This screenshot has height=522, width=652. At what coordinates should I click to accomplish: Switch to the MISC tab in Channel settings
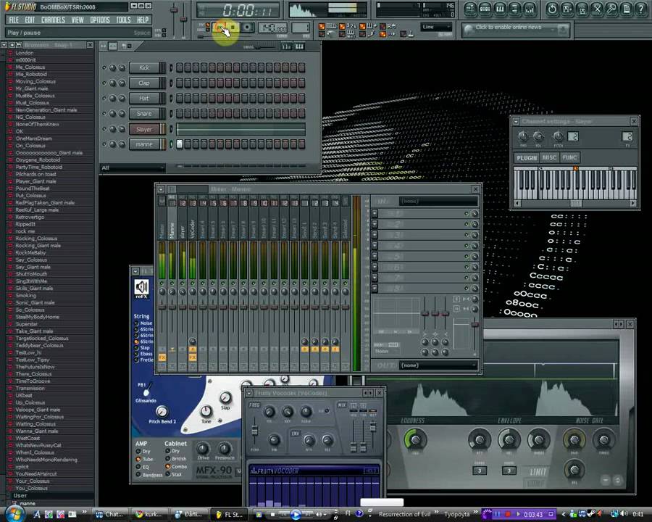(549, 157)
